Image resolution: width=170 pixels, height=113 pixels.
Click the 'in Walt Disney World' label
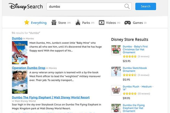pyautogui.click(x=24, y=101)
